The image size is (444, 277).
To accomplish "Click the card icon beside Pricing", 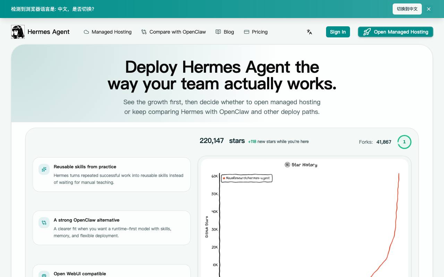I will [247, 32].
